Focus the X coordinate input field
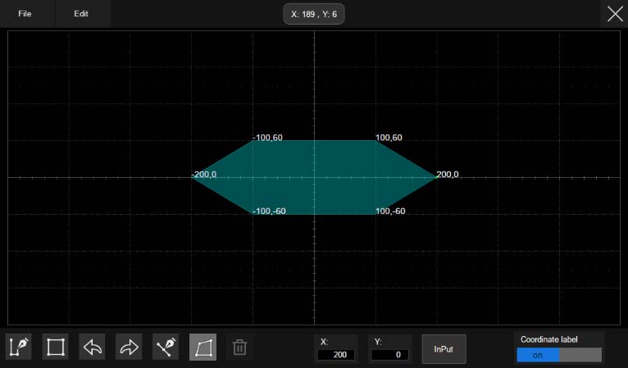Screen dimensions: 628x368 [x=336, y=355]
